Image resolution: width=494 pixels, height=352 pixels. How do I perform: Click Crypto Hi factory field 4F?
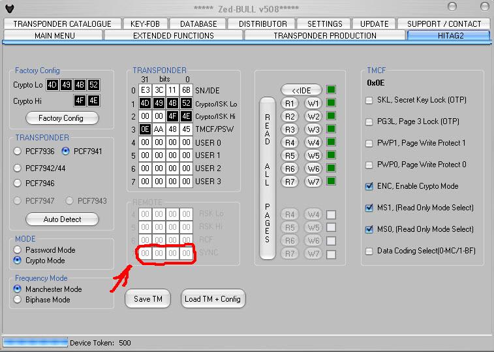click(x=80, y=101)
